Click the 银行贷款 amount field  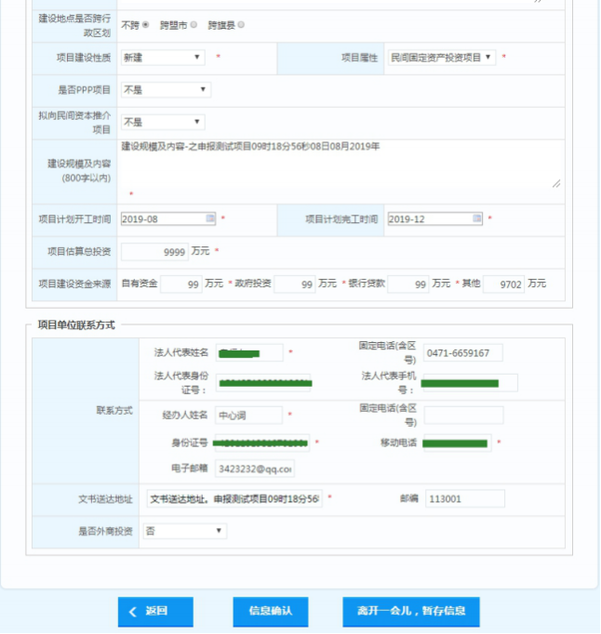(x=408, y=284)
